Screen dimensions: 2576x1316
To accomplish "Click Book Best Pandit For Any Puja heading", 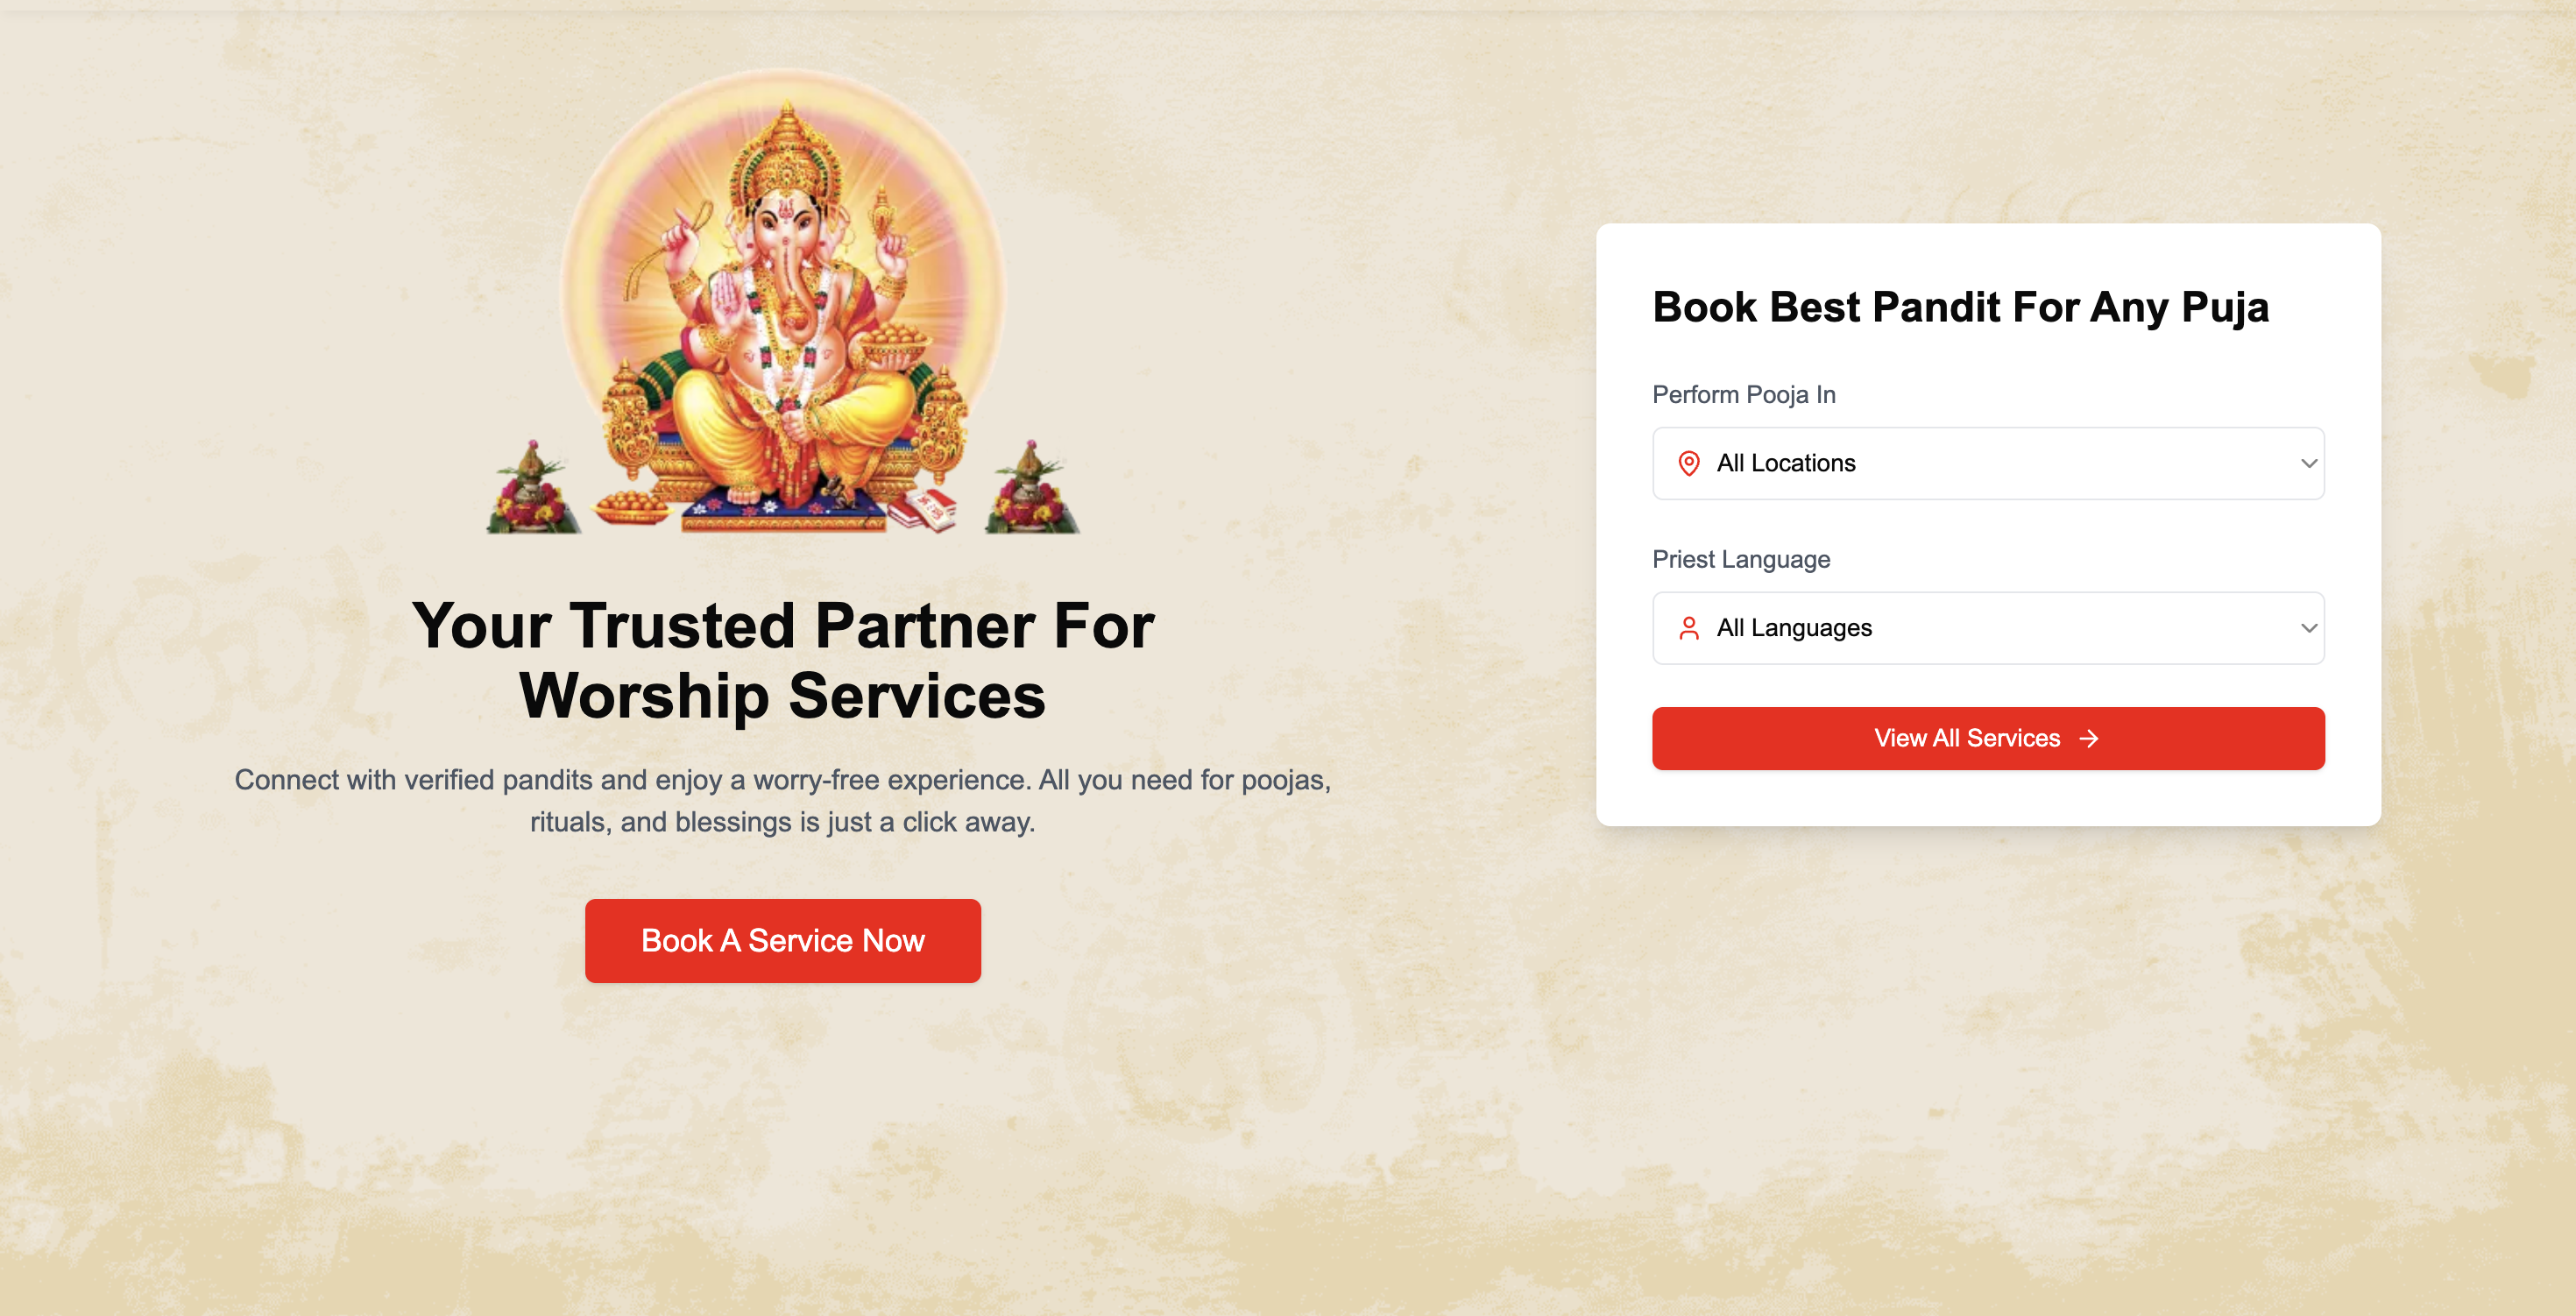I will [x=1960, y=307].
